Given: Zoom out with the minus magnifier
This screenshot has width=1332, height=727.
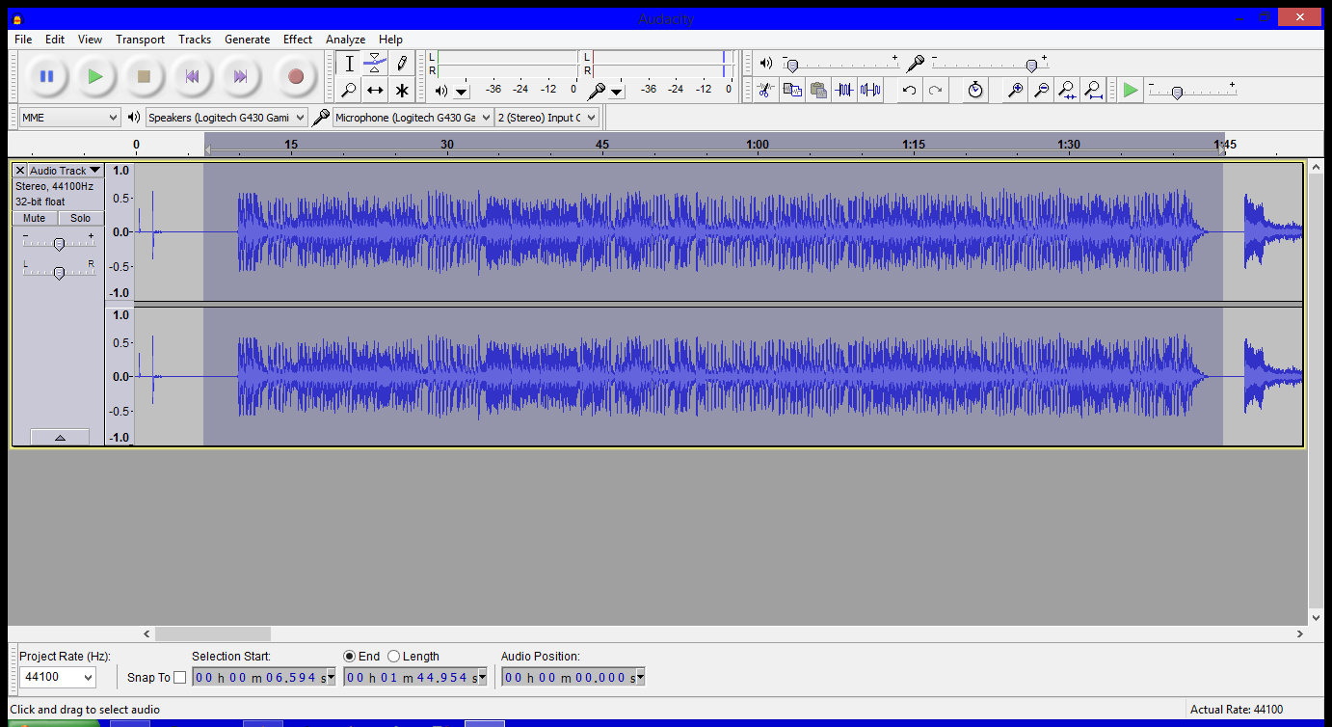Looking at the screenshot, I should [1041, 90].
